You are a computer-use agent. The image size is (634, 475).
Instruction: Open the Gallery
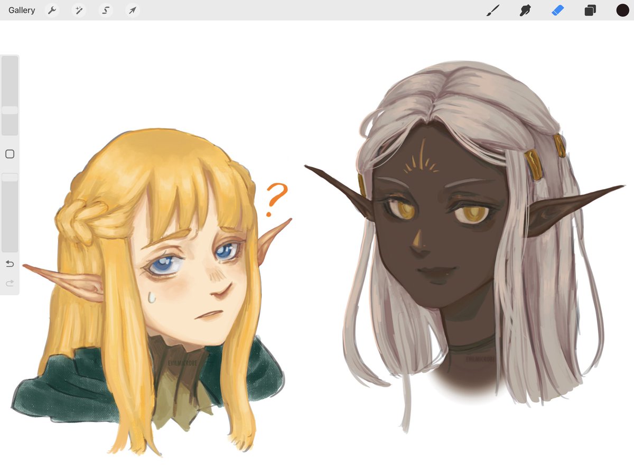point(22,10)
